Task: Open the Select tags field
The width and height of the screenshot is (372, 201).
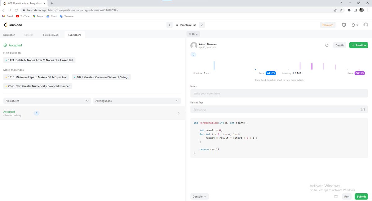Action: click(x=279, y=109)
